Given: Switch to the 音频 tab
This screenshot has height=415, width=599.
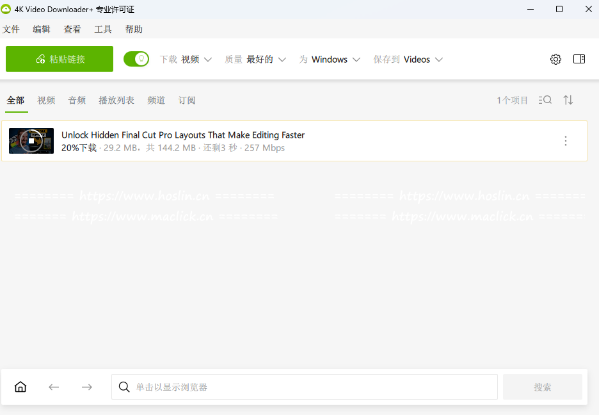Looking at the screenshot, I should point(77,101).
